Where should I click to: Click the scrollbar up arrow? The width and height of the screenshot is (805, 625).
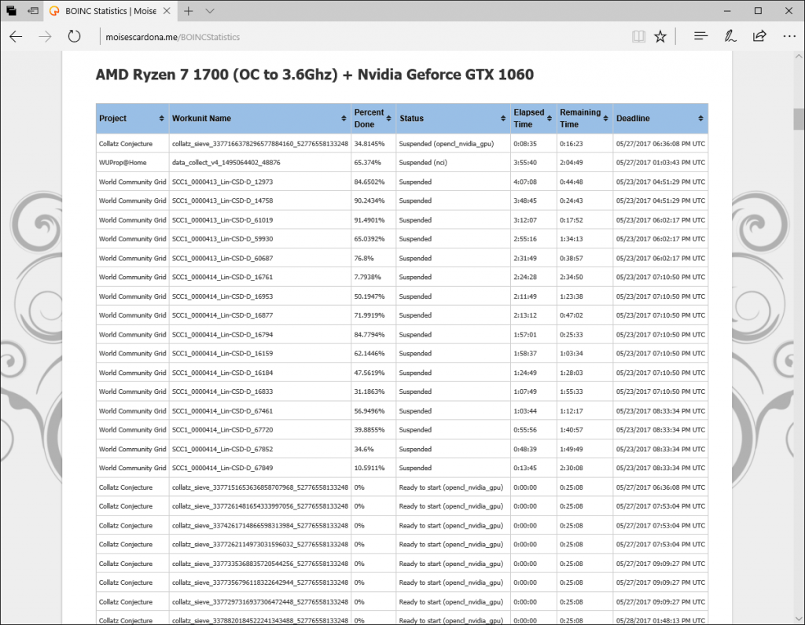coord(799,57)
